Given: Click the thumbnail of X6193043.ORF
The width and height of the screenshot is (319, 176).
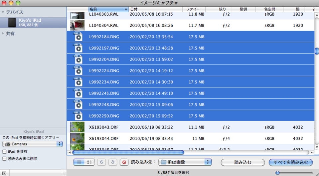Looking at the screenshot, I should [x=77, y=127].
